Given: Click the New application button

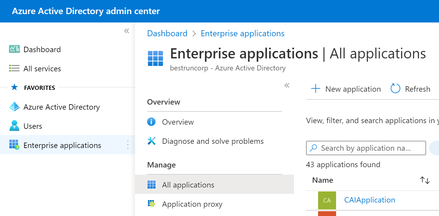Looking at the screenshot, I should coord(346,89).
